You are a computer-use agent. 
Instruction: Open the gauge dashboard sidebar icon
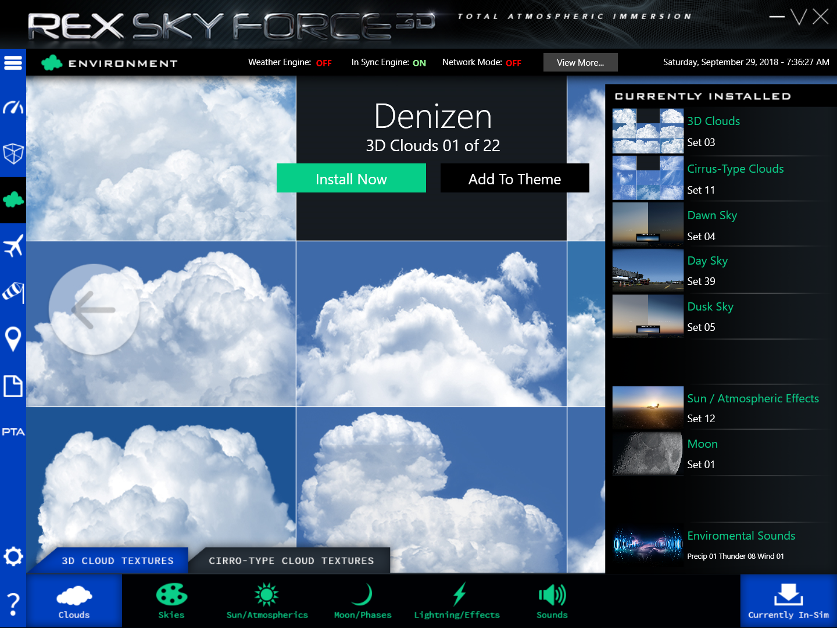coord(13,108)
